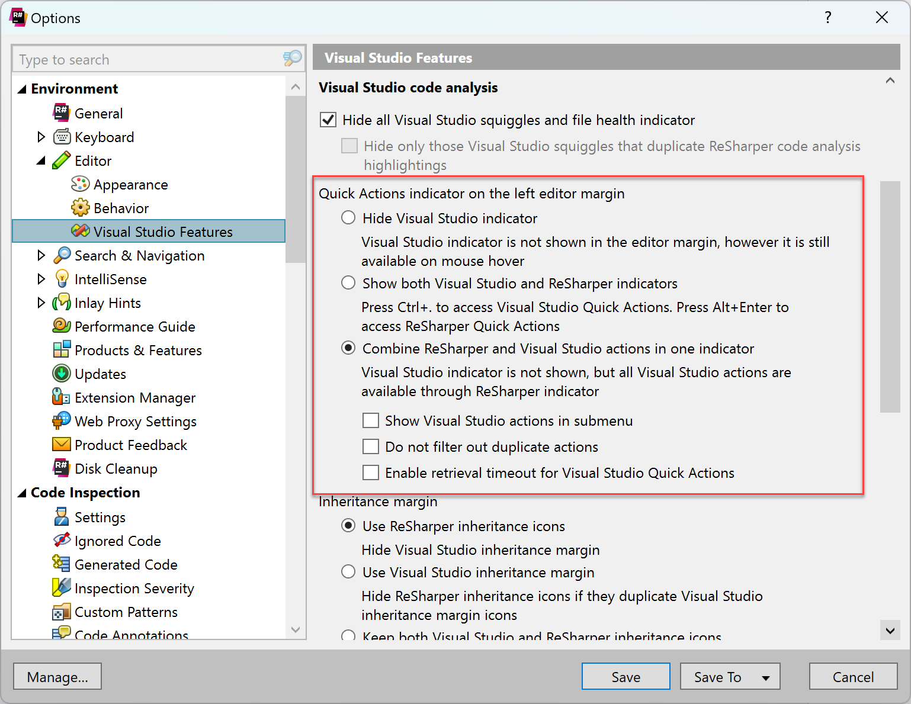This screenshot has width=911, height=704.
Task: Click the Visual Studio Features icon
Action: pos(80,231)
